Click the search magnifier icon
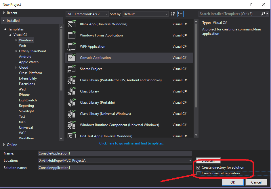The height and width of the screenshot is (189, 271). 263,14
